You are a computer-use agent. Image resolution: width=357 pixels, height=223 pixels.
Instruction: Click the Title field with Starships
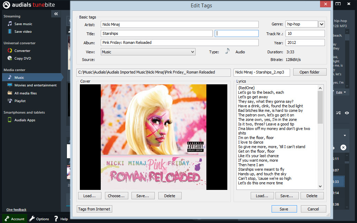(x=157, y=33)
